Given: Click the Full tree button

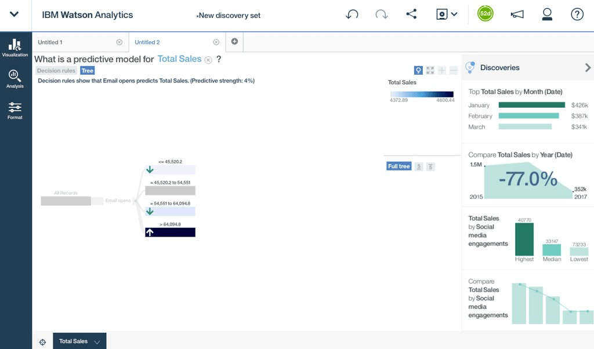Looking at the screenshot, I should pyautogui.click(x=399, y=166).
